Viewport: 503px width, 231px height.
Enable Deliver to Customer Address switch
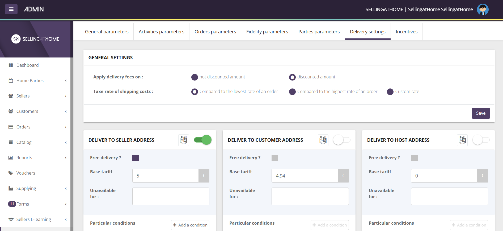(x=342, y=140)
